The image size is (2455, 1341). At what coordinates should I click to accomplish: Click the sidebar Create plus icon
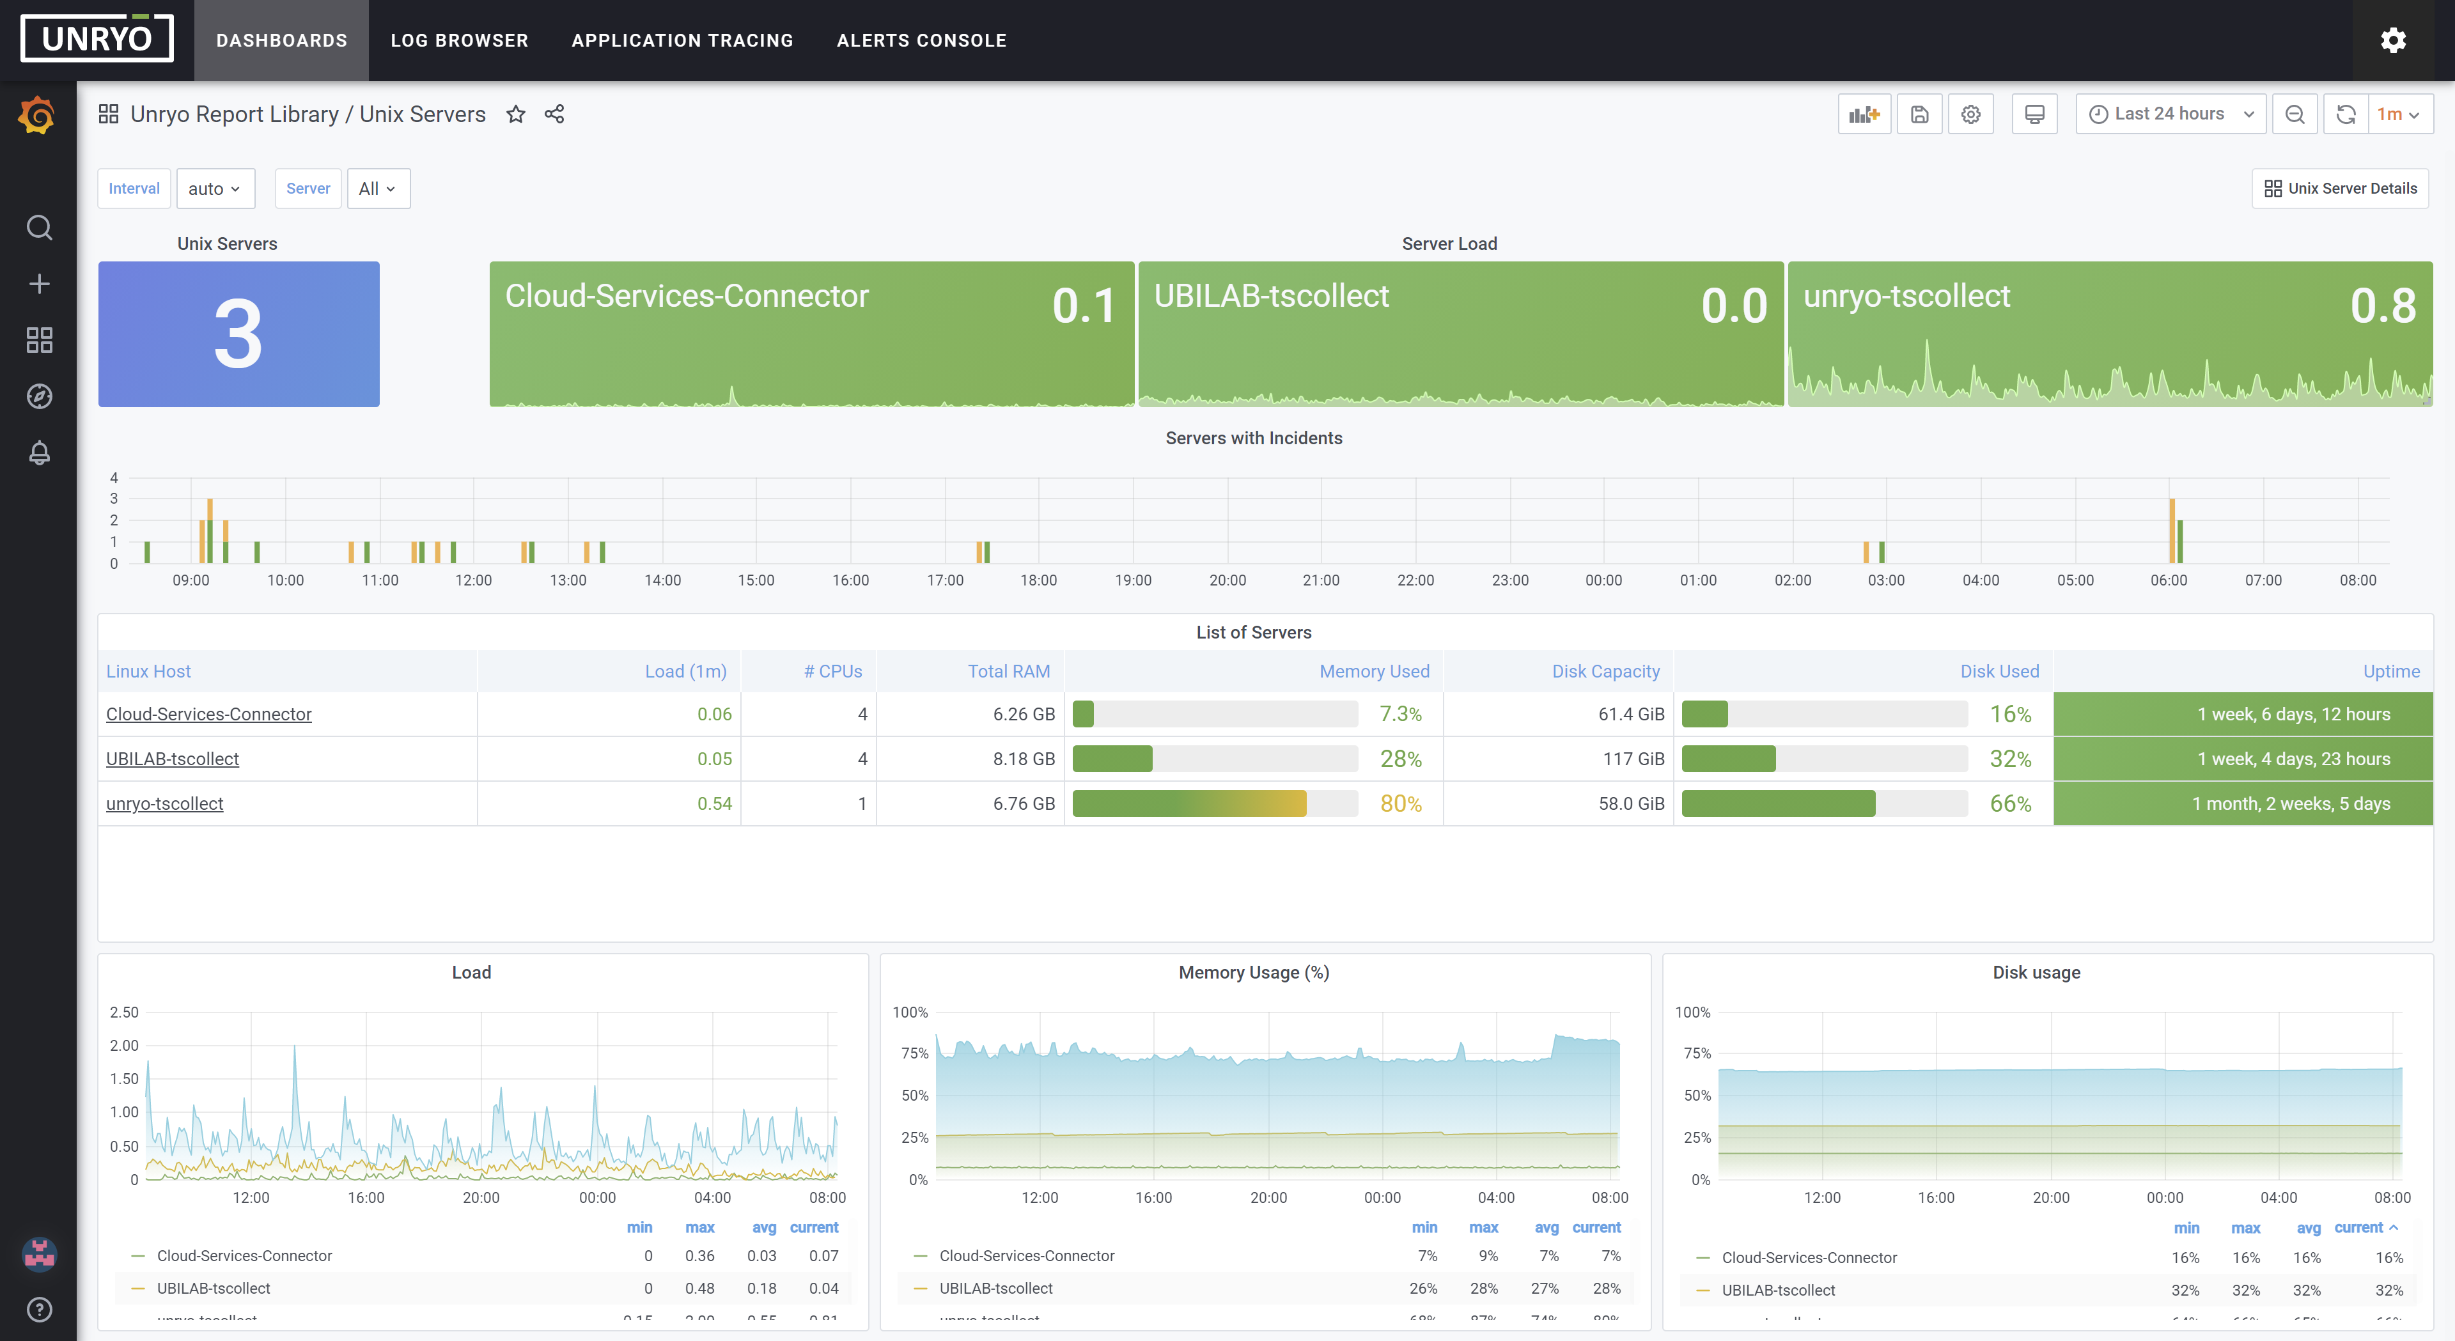click(x=39, y=284)
